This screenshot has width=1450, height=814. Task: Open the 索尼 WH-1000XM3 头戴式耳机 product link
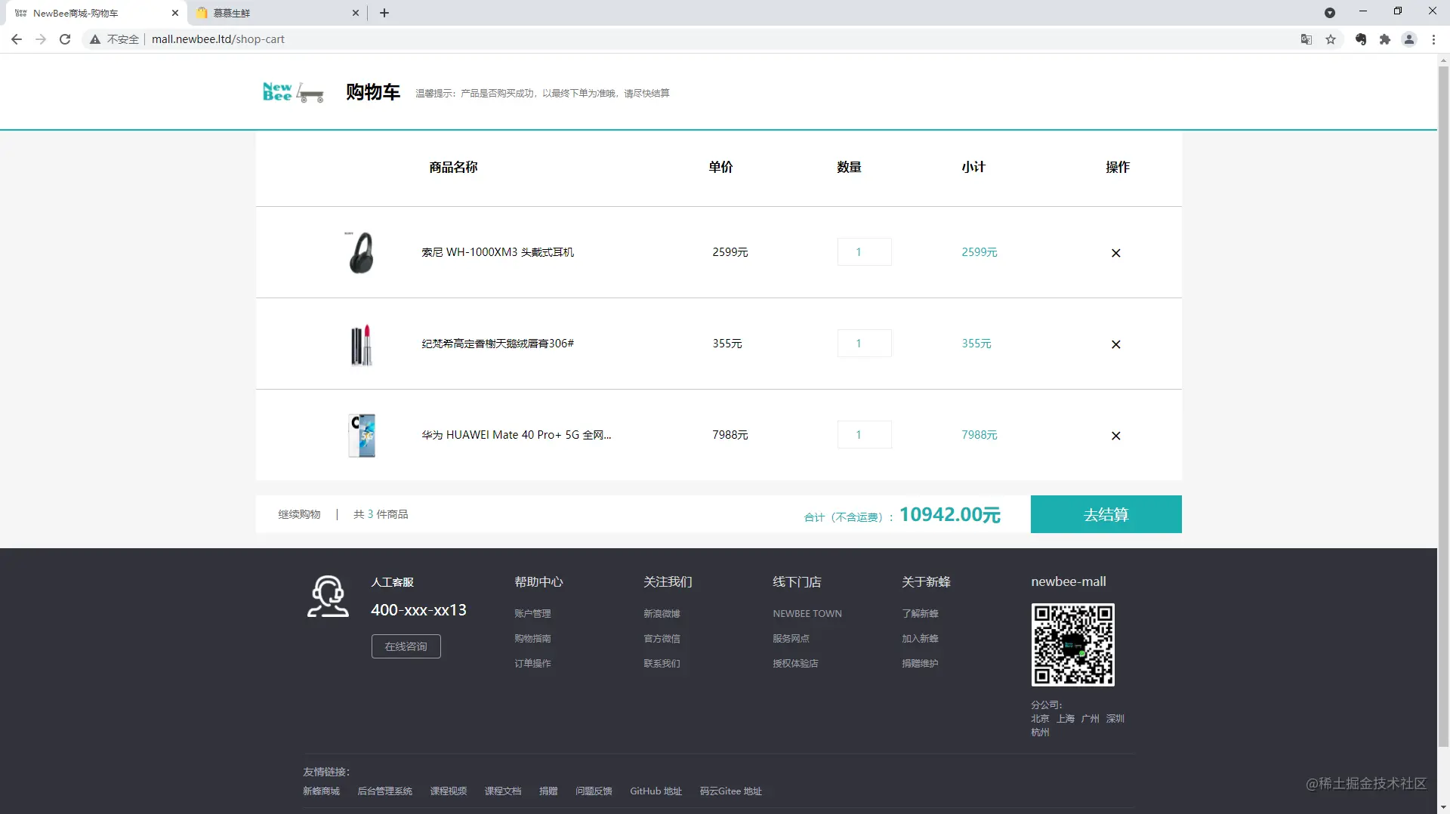(498, 252)
